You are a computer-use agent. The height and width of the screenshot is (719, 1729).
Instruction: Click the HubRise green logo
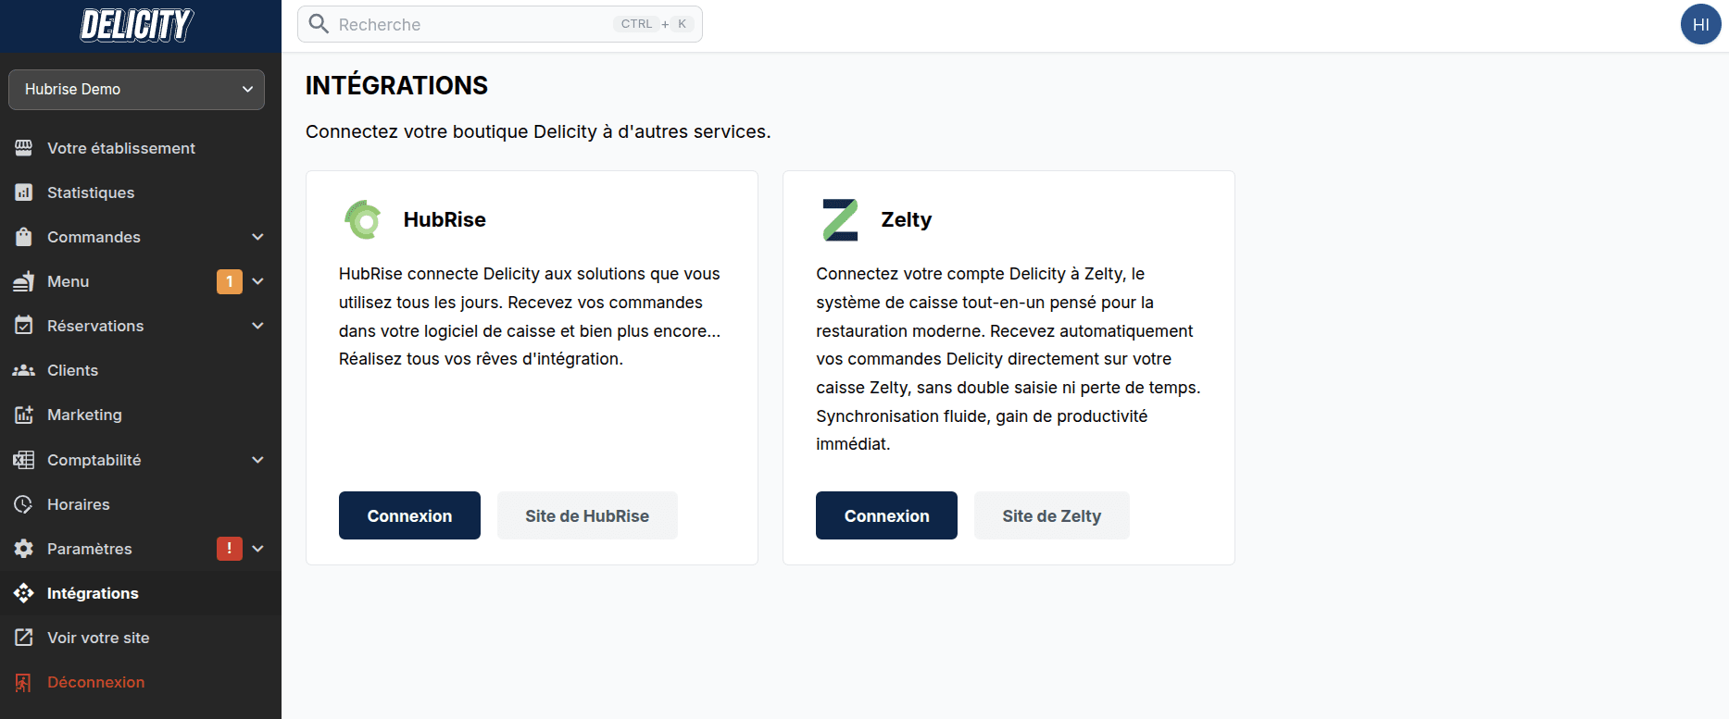[363, 220]
